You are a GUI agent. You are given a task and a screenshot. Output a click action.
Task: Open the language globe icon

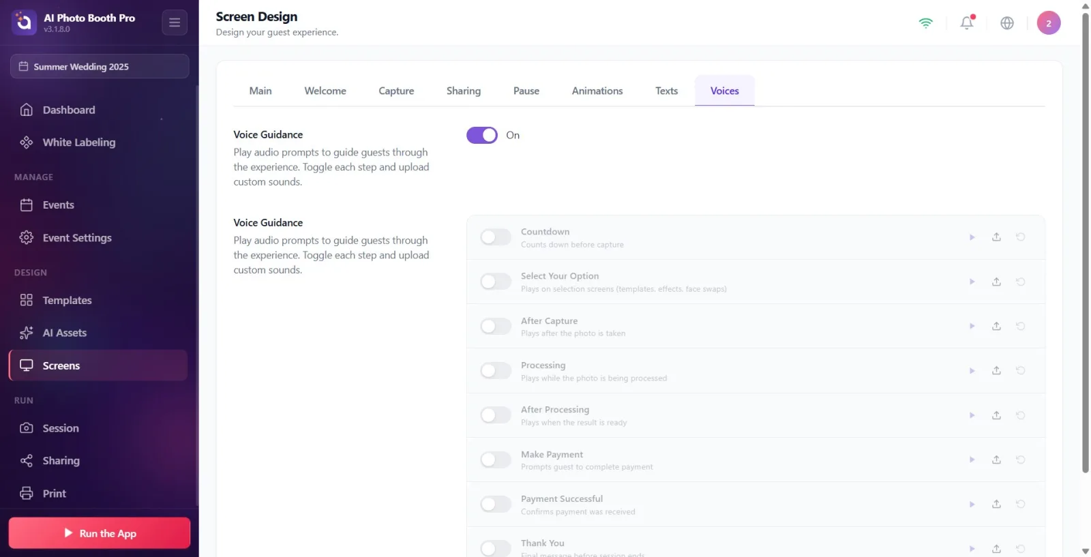coord(1007,22)
